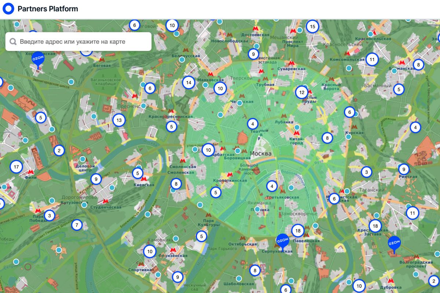Click cluster 11 near Комсомольская
The width and height of the screenshot is (440, 293).
tap(372, 59)
